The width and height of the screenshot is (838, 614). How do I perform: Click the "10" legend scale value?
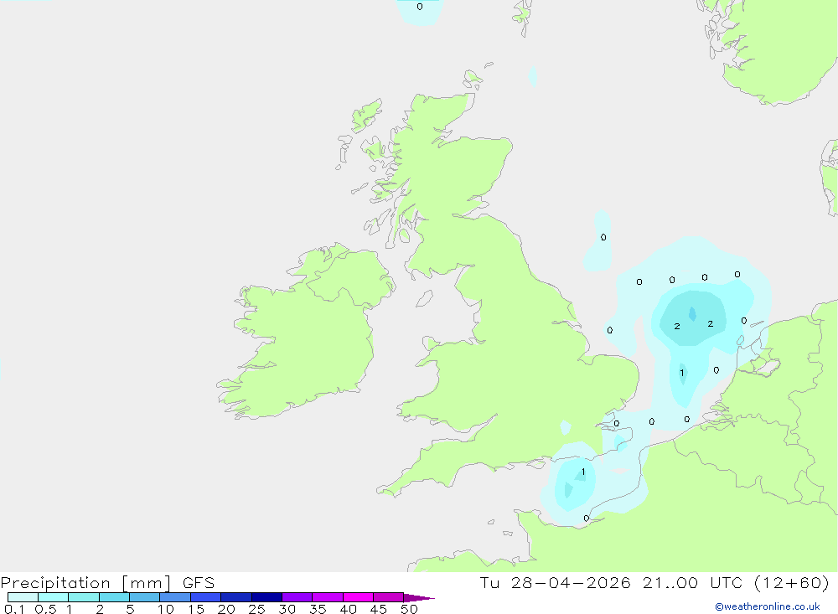pyautogui.click(x=166, y=609)
